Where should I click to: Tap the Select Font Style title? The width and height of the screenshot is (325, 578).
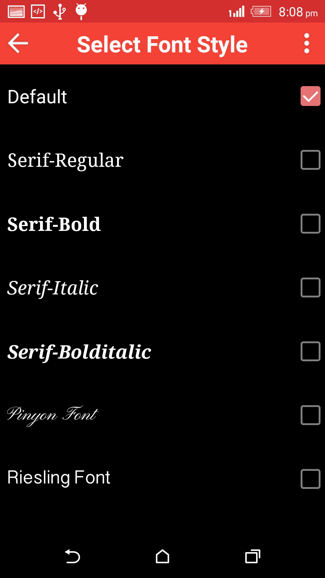click(x=162, y=44)
